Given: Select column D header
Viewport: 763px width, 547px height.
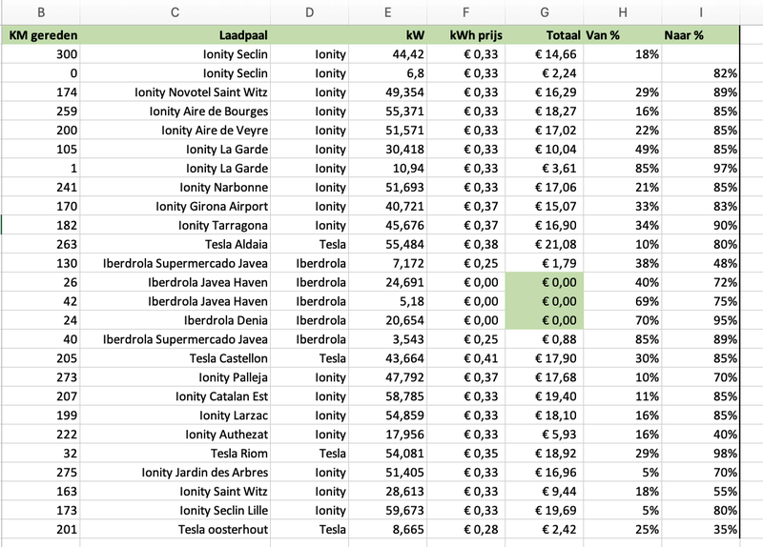Looking at the screenshot, I should (x=309, y=12).
